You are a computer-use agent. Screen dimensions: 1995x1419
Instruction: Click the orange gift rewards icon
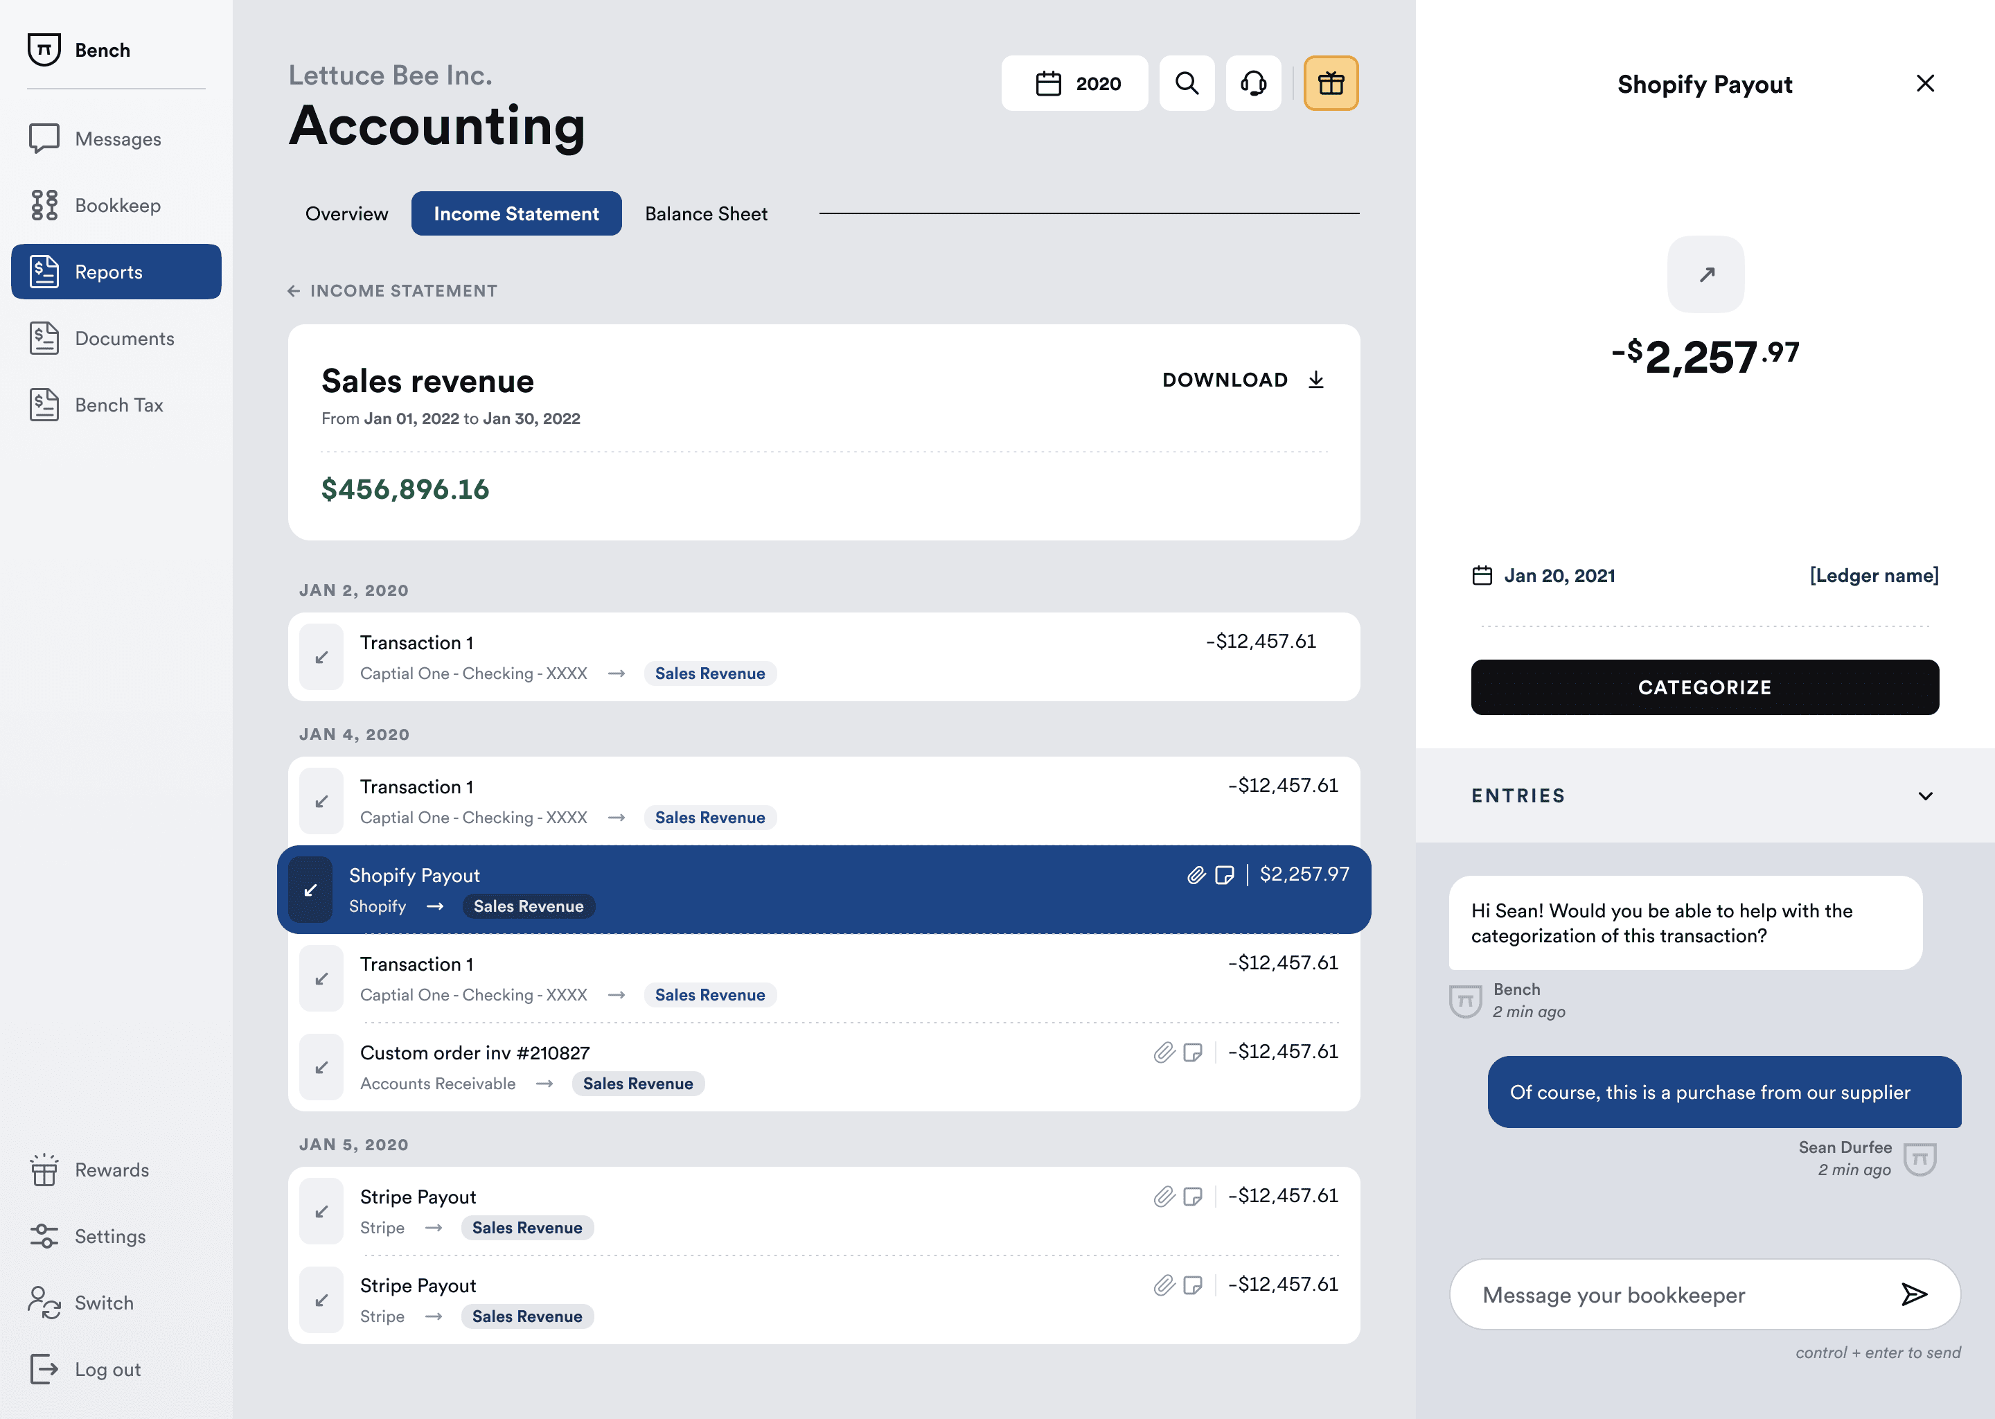pos(1330,83)
